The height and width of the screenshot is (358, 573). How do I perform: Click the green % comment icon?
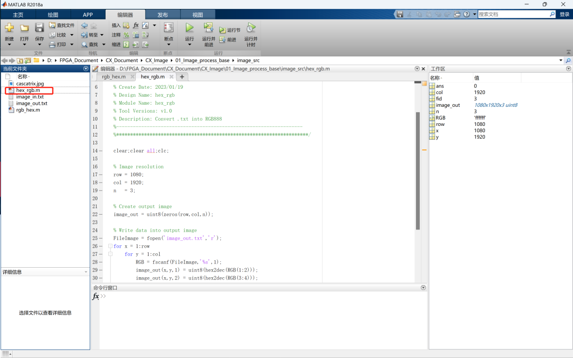coord(126,35)
